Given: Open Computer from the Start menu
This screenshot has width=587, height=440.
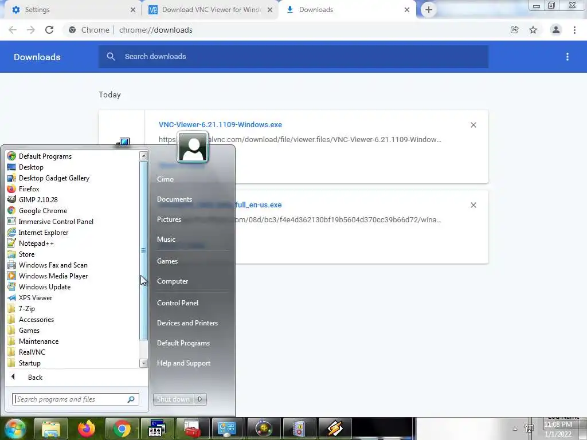Looking at the screenshot, I should (172, 281).
